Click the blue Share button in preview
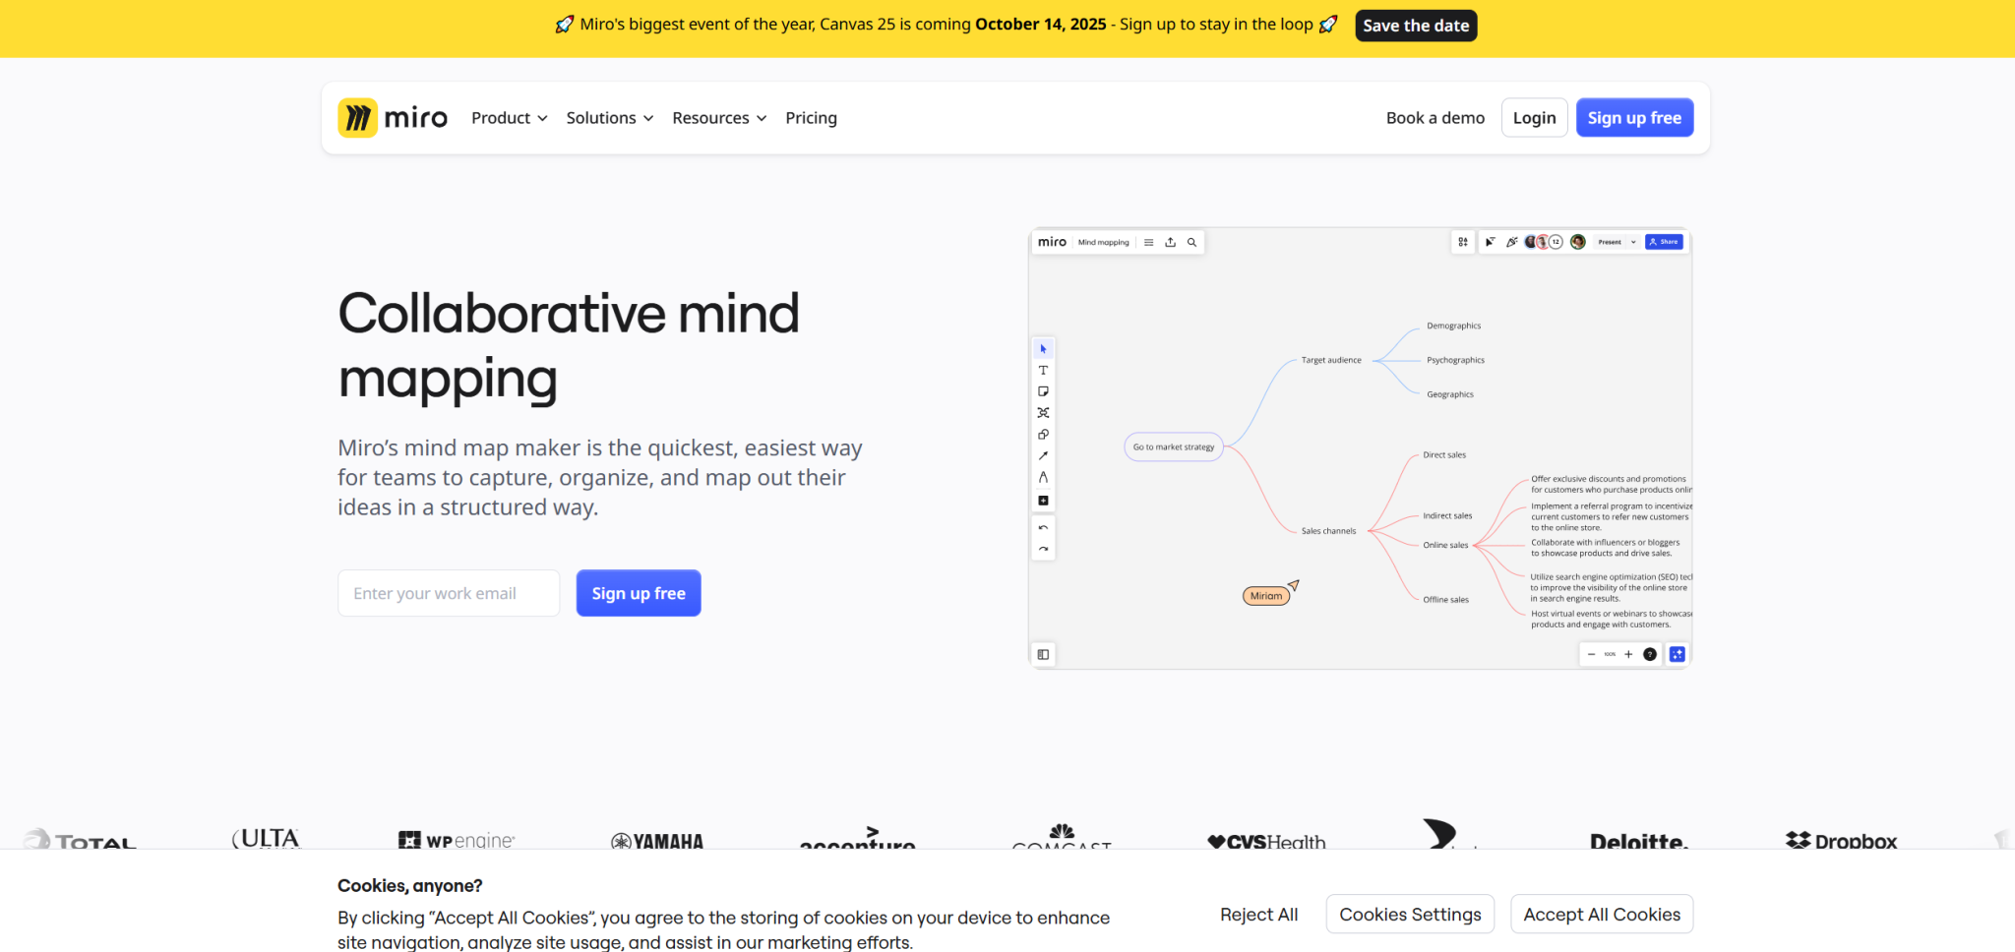Viewport: 2015px width, 952px height. [x=1664, y=242]
